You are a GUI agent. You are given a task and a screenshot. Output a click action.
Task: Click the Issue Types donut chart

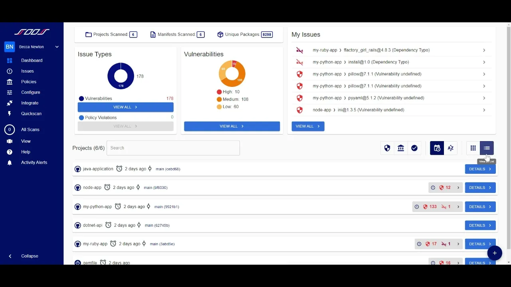coord(121,76)
